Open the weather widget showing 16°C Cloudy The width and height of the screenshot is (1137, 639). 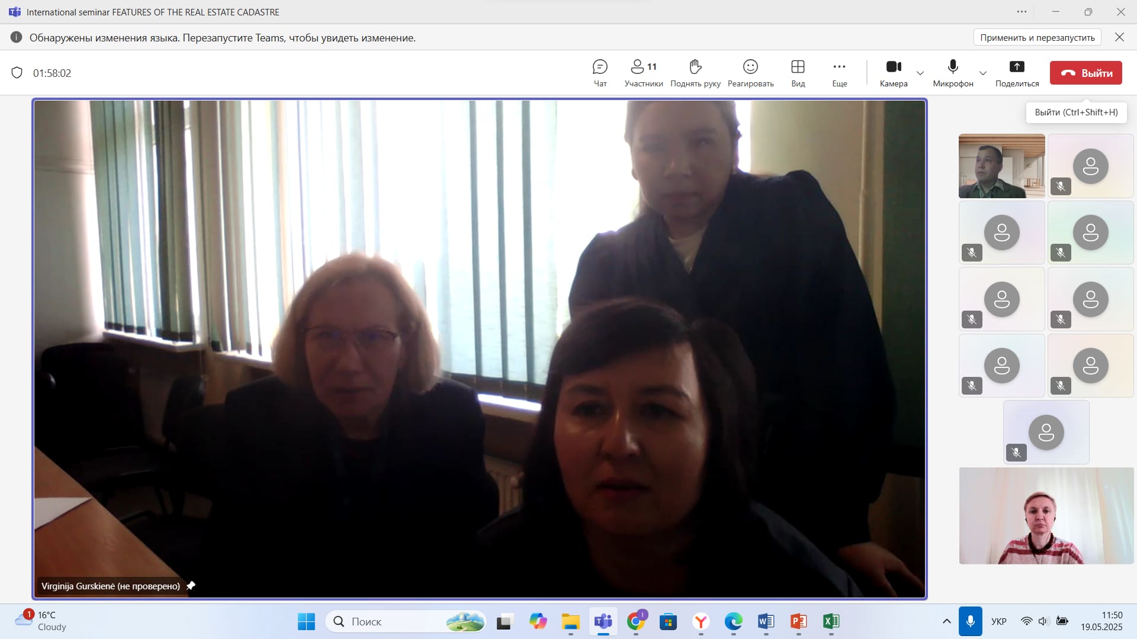tap(41, 621)
